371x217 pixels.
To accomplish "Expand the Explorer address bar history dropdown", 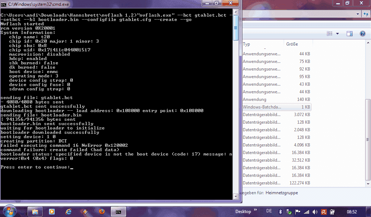I will pos(358,14).
